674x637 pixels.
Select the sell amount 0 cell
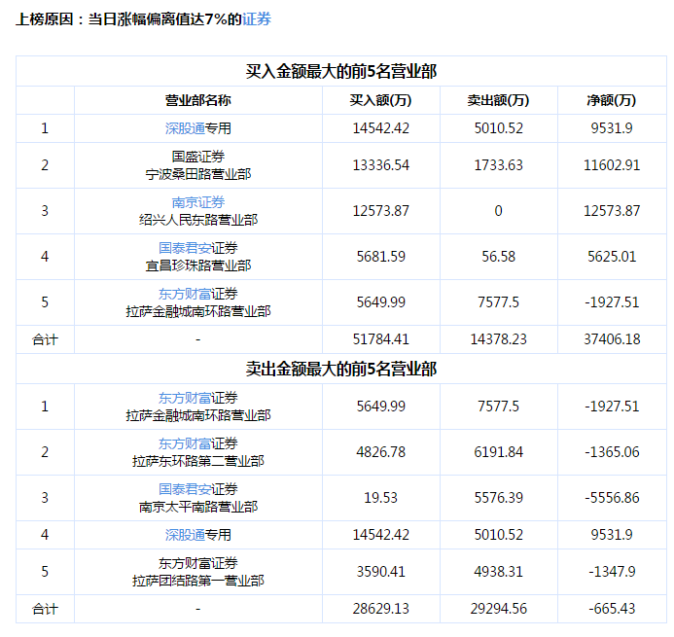coord(499,211)
